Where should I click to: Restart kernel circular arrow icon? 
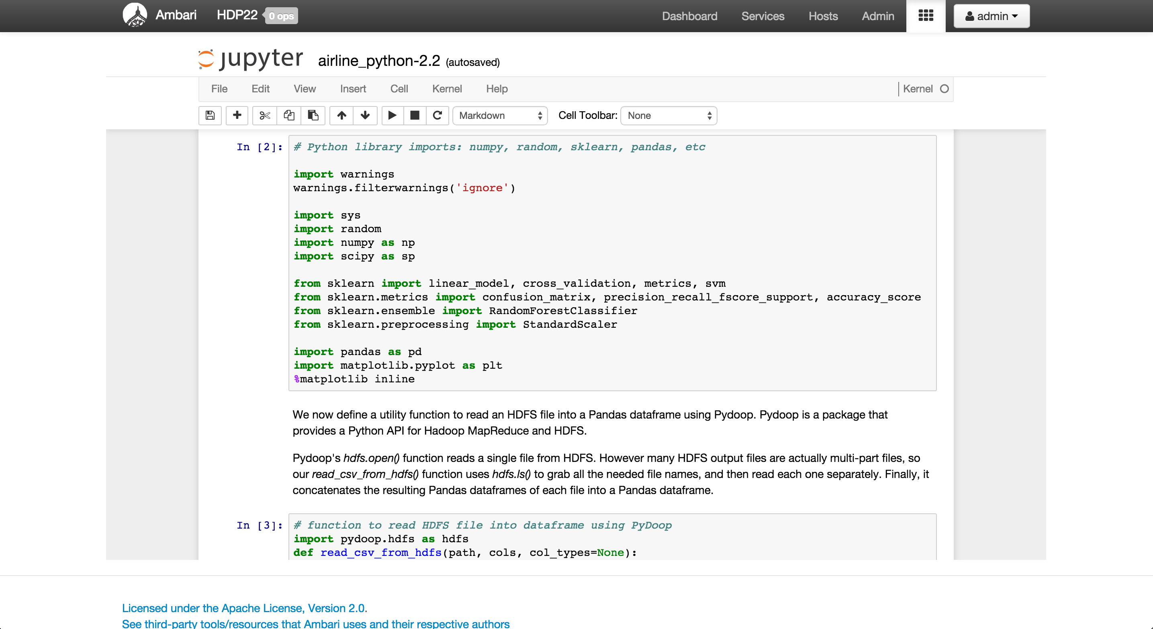(x=437, y=115)
